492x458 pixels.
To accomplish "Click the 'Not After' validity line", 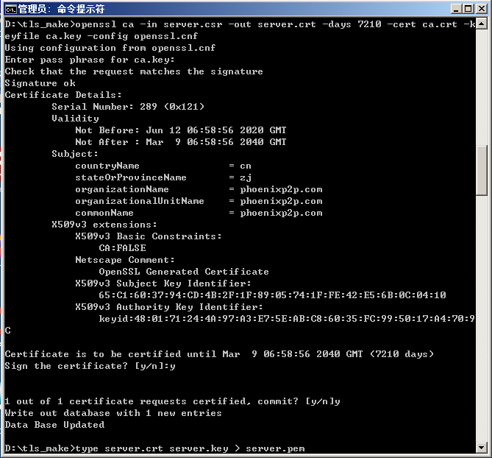I will click(181, 142).
